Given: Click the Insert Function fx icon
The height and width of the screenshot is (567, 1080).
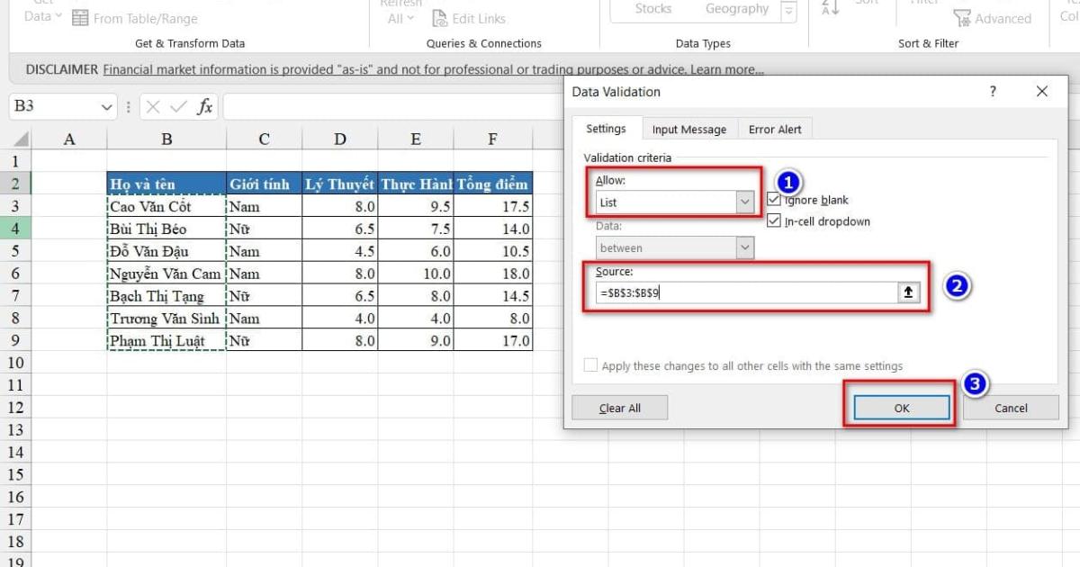Looking at the screenshot, I should tap(205, 107).
